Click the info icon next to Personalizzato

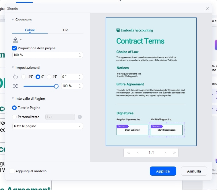tap(80, 117)
